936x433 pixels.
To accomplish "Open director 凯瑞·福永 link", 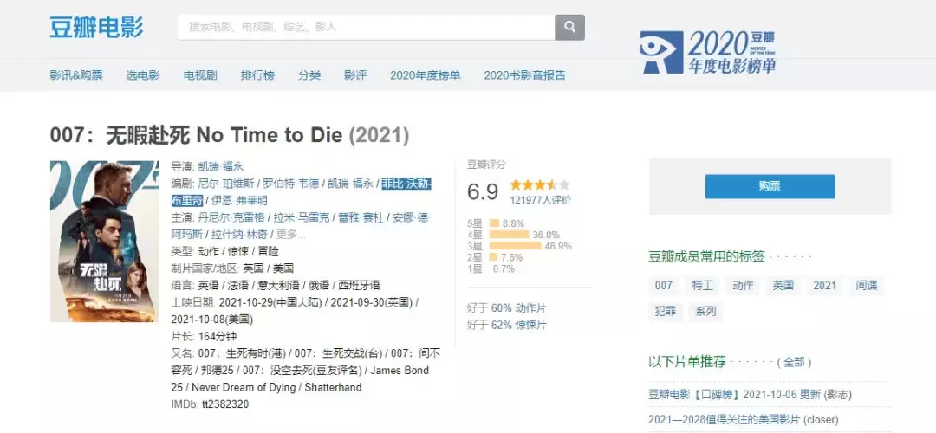I will click(x=221, y=167).
